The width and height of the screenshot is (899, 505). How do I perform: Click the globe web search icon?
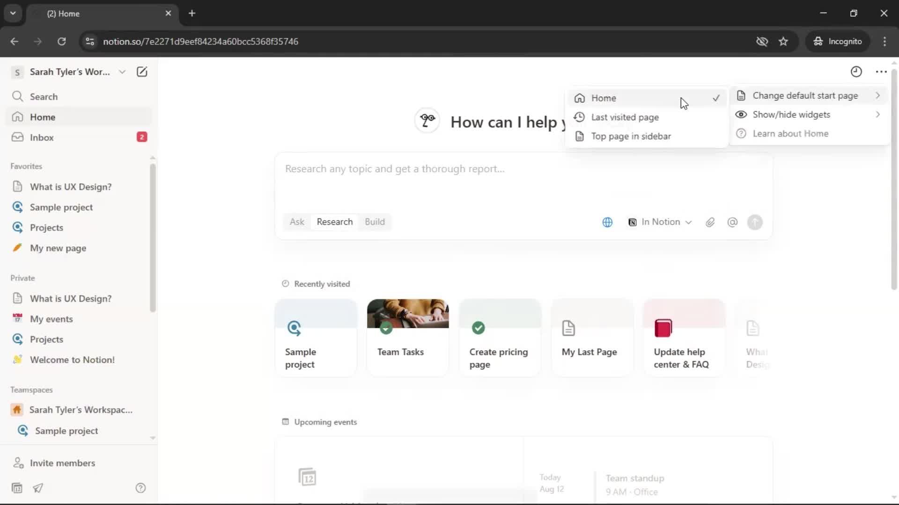tap(607, 223)
